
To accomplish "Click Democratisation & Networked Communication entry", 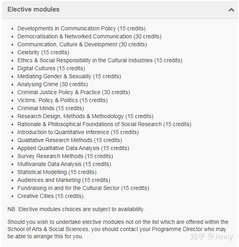I will [x=89, y=36].
